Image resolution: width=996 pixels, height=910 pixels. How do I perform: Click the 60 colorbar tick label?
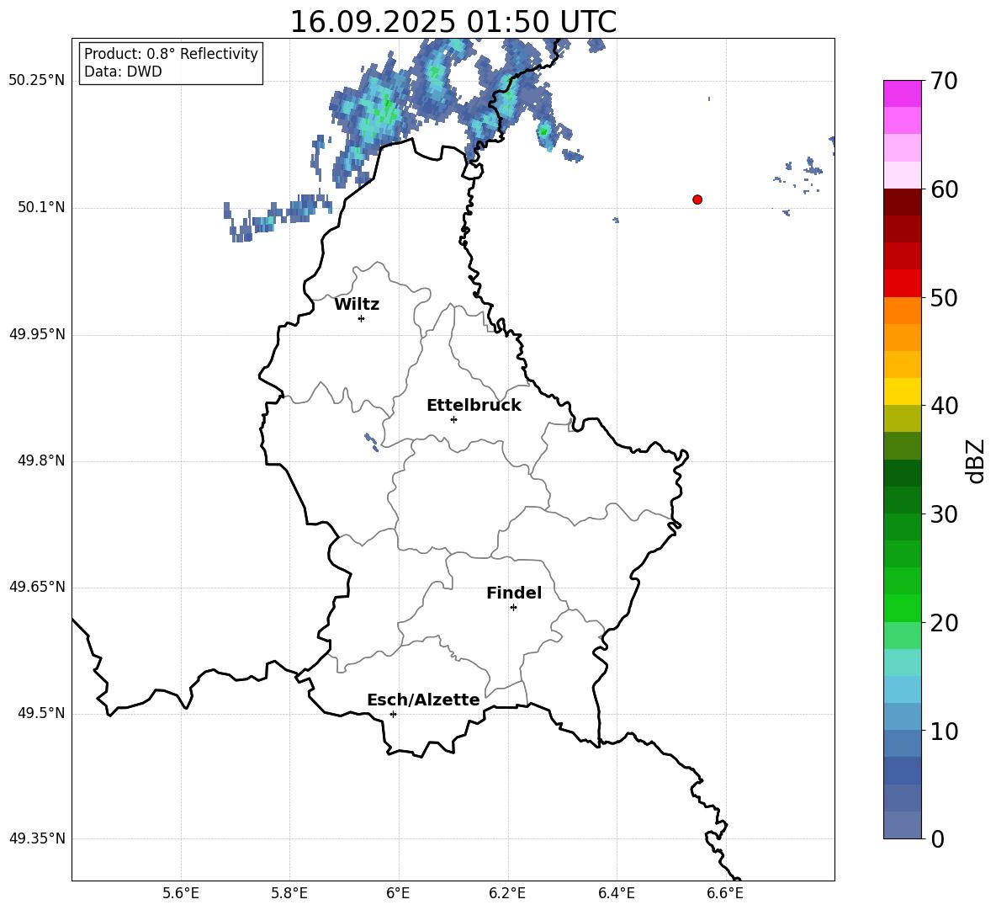tap(944, 189)
